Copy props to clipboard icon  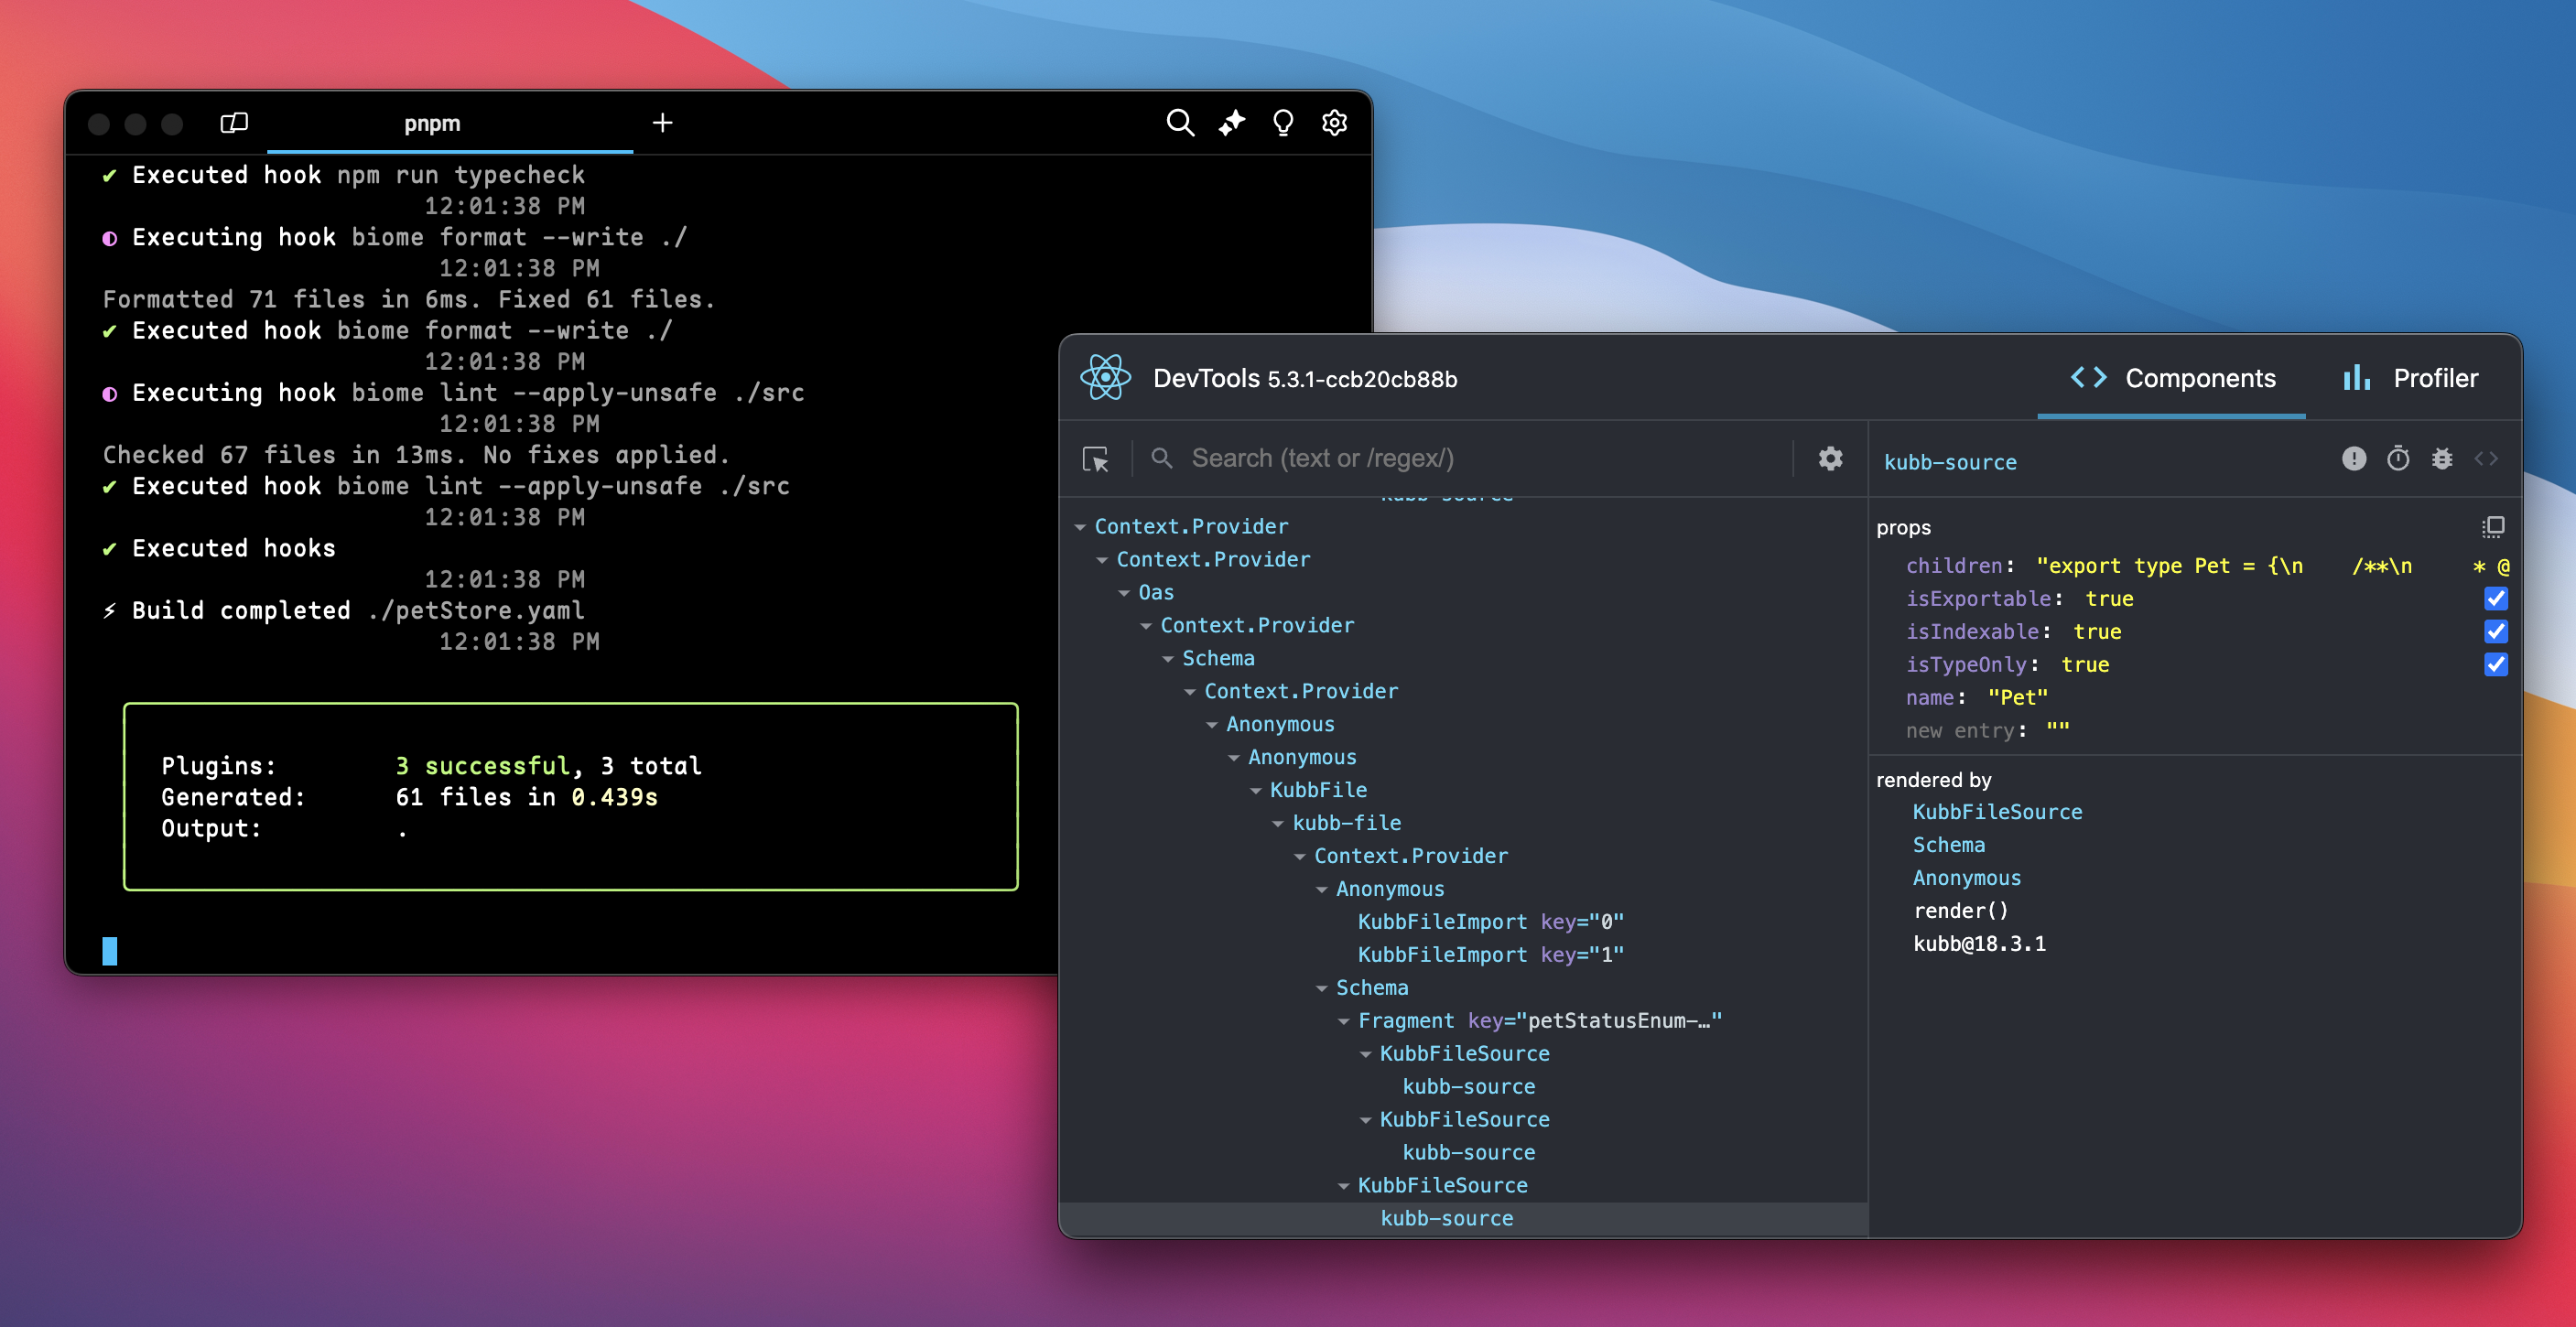2493,527
